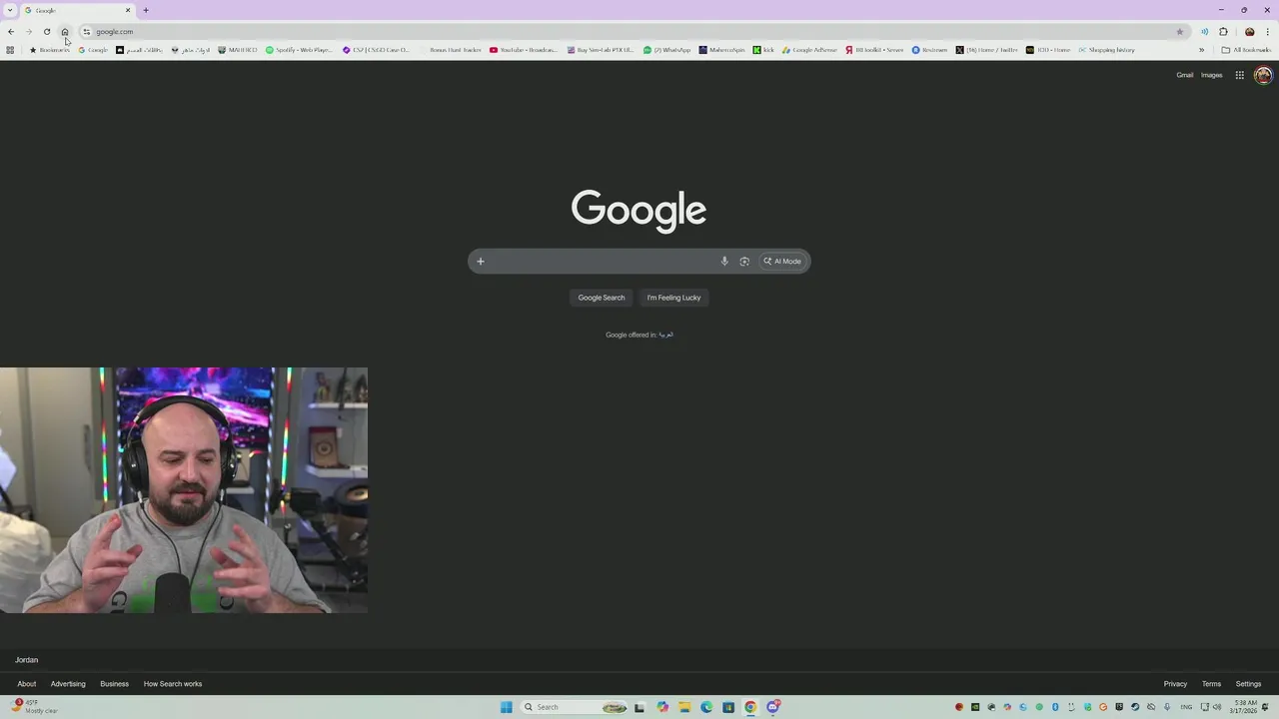Select the Google tab
The width and height of the screenshot is (1279, 719).
(x=78, y=10)
